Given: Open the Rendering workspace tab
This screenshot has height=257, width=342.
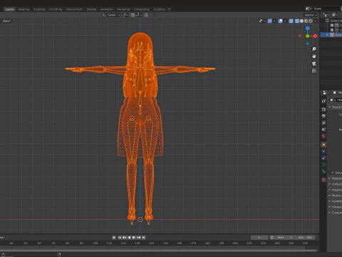Looking at the screenshot, I should click(x=123, y=9).
